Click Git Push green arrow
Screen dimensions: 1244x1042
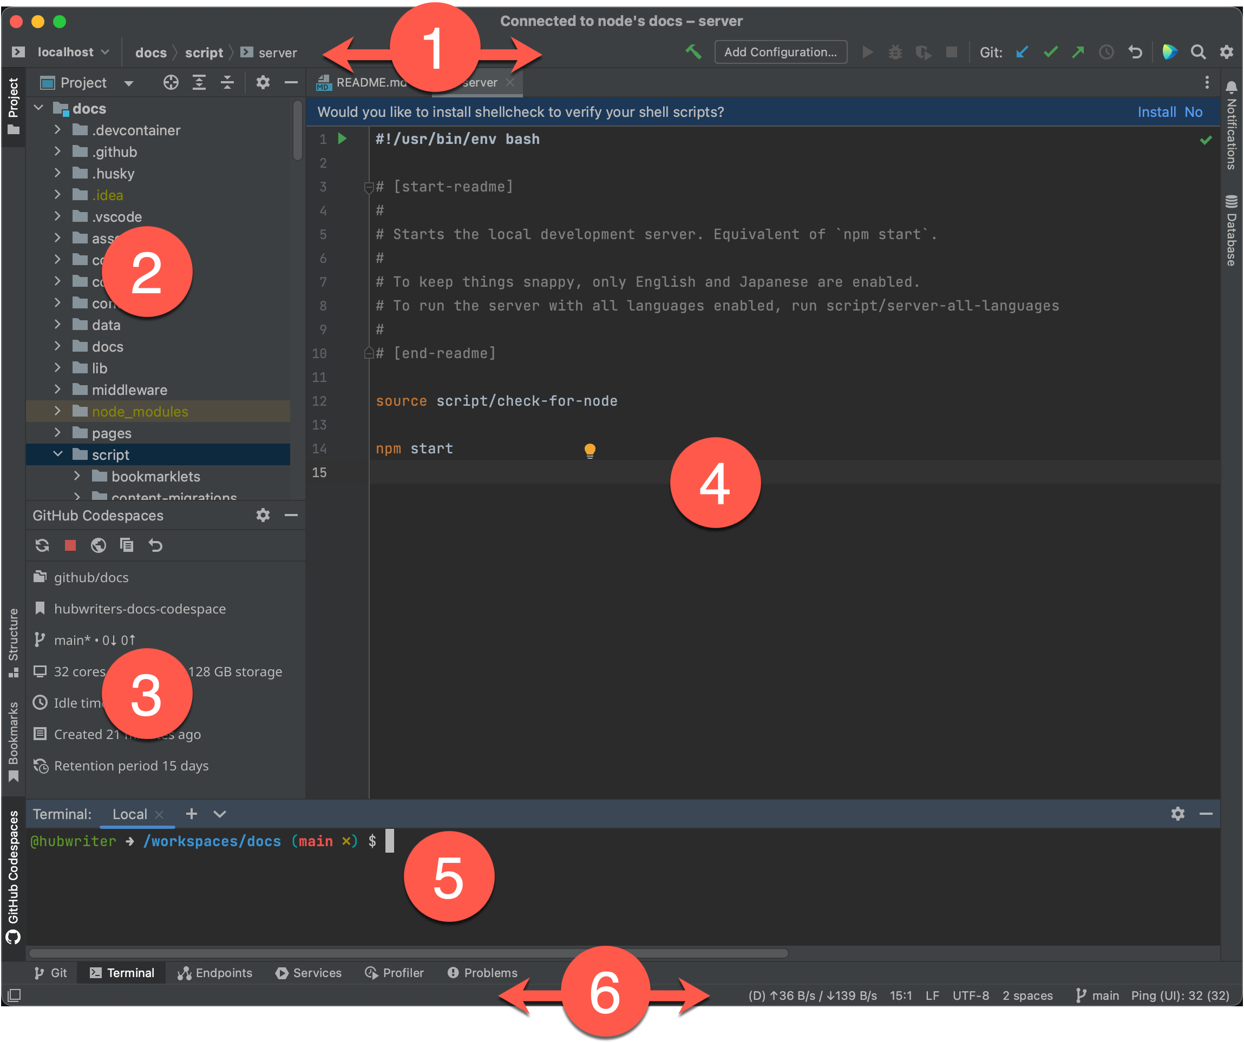click(1078, 52)
